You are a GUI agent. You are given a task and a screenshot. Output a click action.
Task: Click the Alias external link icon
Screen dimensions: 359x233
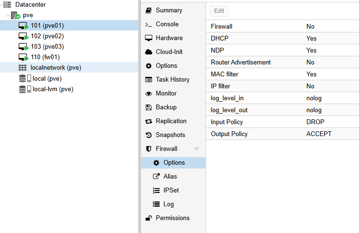(156, 176)
